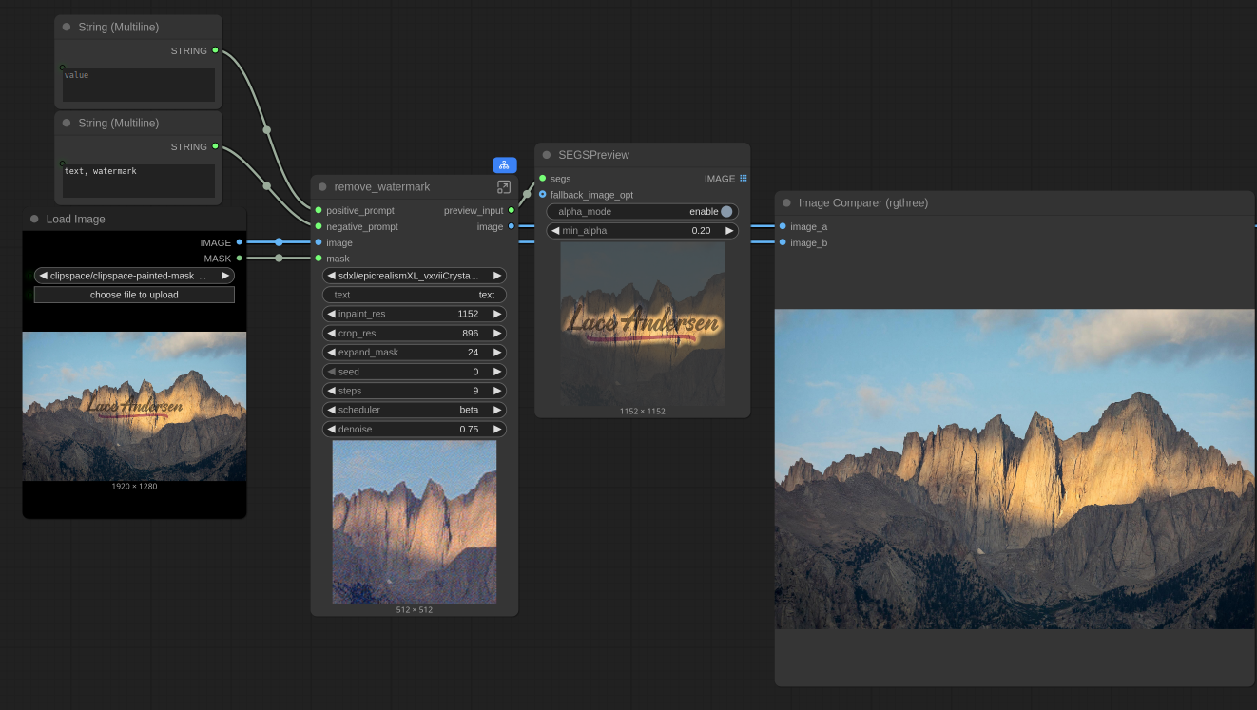The width and height of the screenshot is (1257, 710).
Task: Open the scheduler beta dropdown
Action: pyautogui.click(x=414, y=410)
